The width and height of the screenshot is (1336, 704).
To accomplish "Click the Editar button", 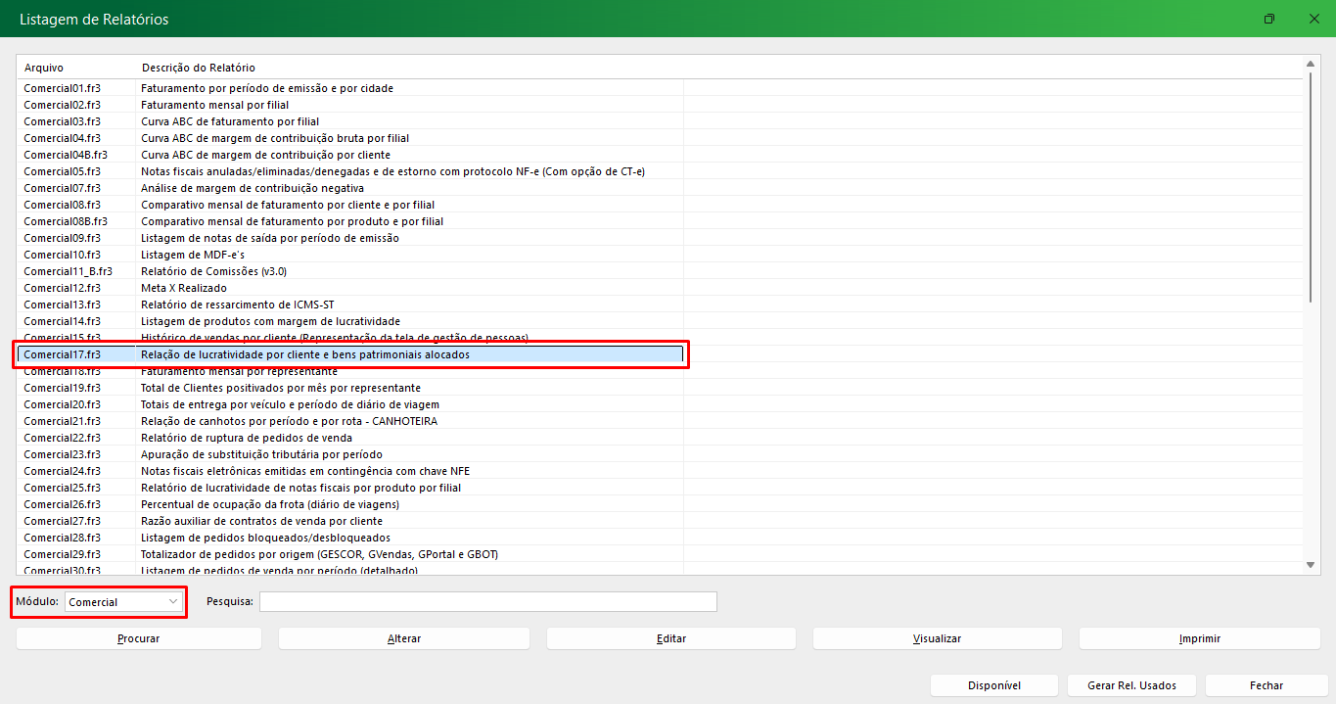I will [x=670, y=638].
